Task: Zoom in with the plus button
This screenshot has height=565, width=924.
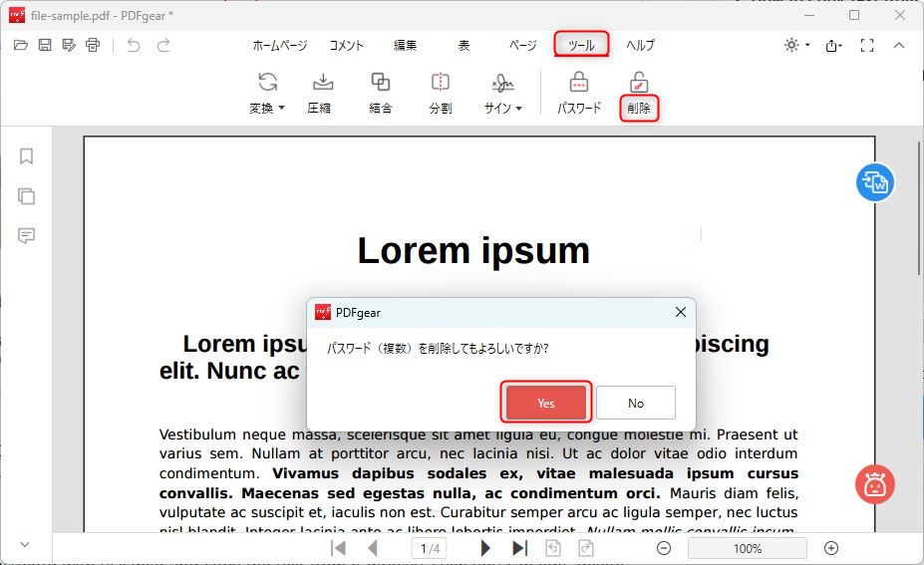Action: pos(831,548)
